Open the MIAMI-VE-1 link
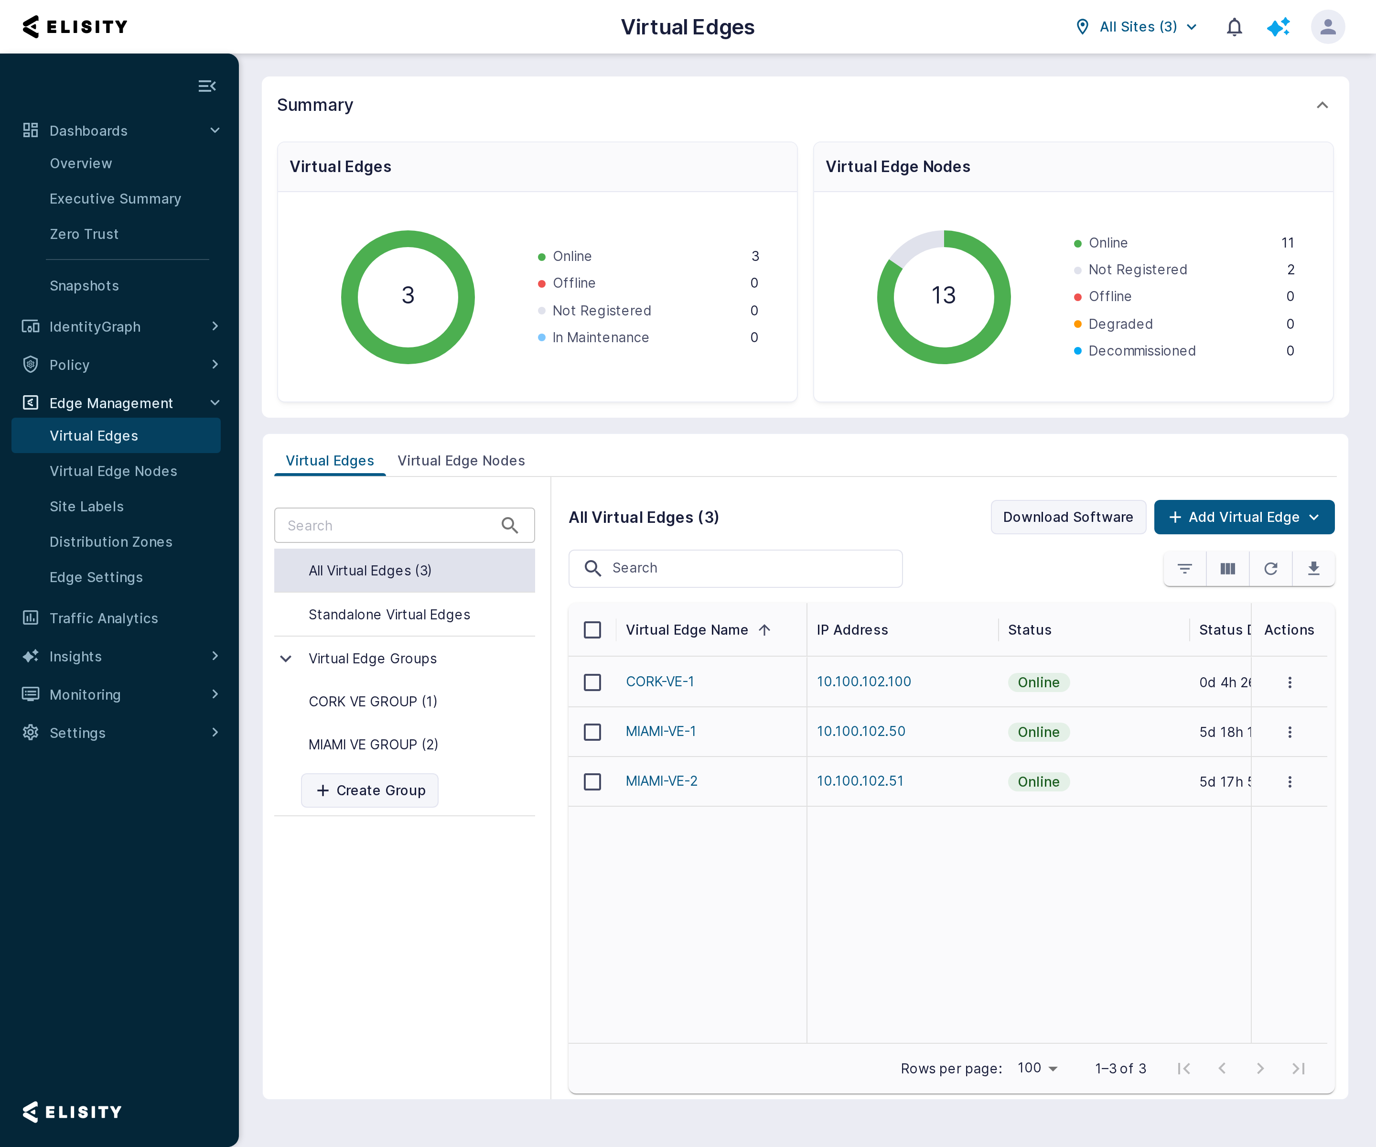1376x1147 pixels. click(660, 731)
